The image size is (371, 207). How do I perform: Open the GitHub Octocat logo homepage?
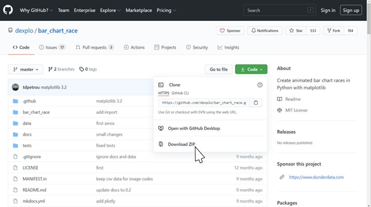(x=8, y=10)
